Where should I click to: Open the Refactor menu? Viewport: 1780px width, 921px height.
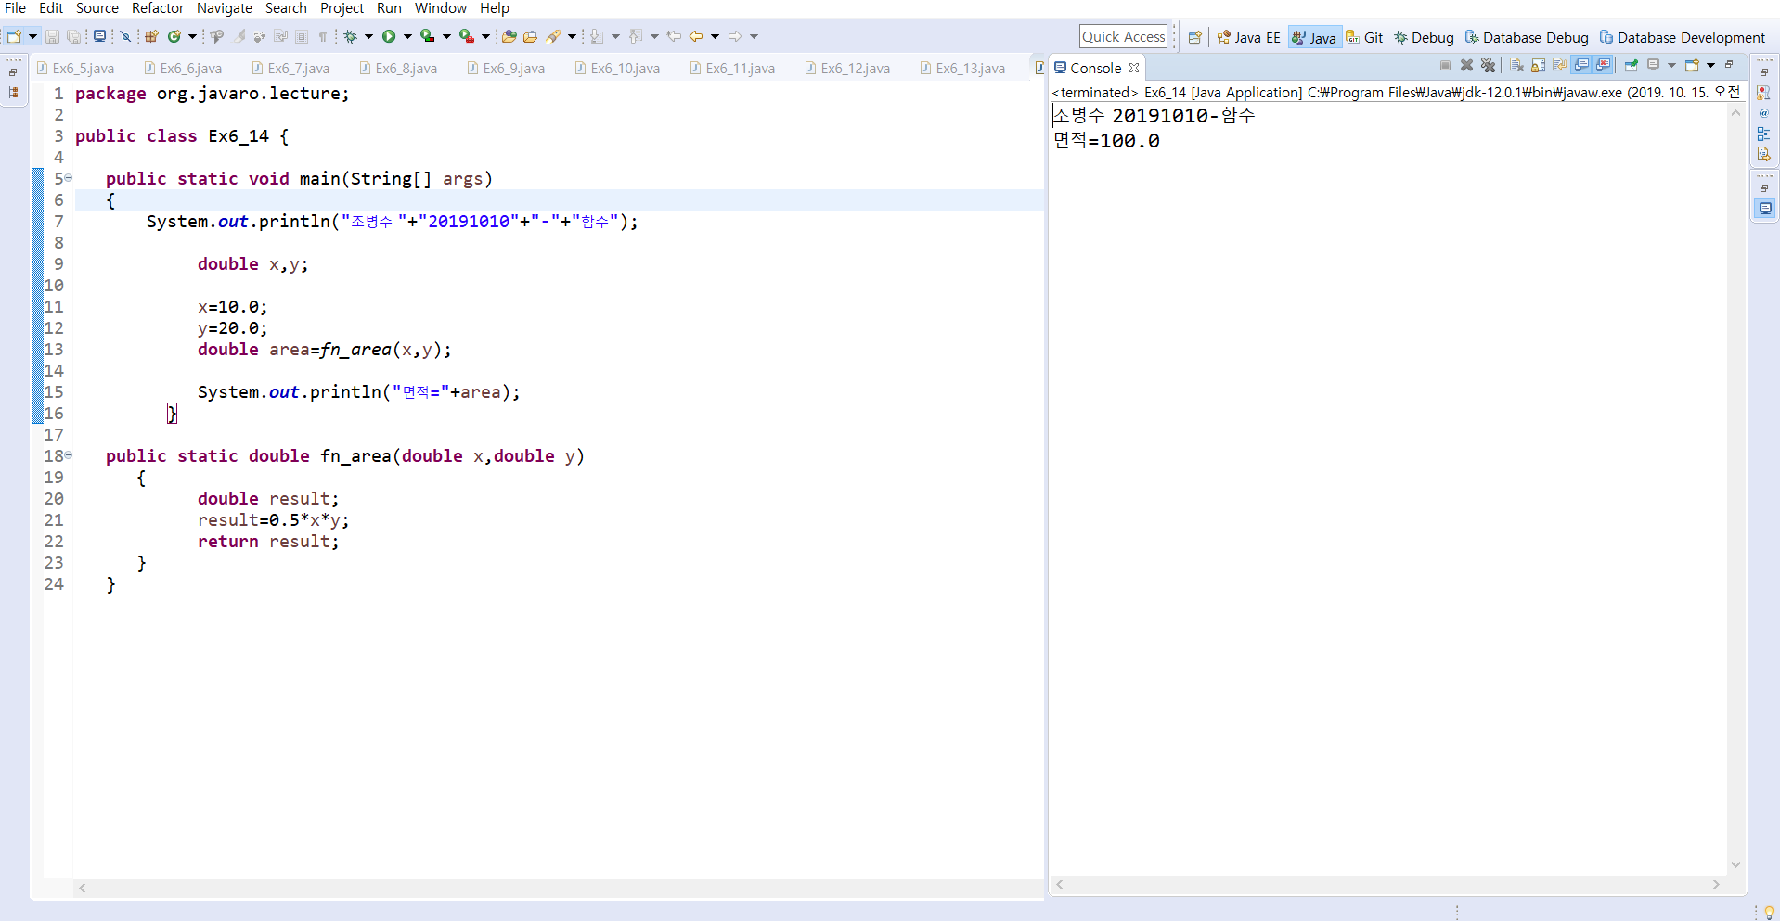(158, 8)
